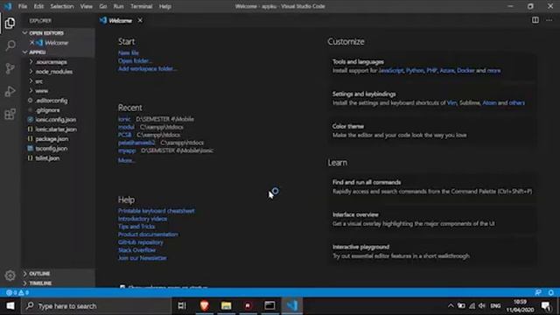Open the recent myapp project
The height and width of the screenshot is (315, 560).
[x=127, y=150]
